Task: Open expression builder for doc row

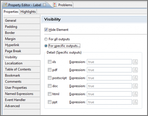Action: [135, 86]
